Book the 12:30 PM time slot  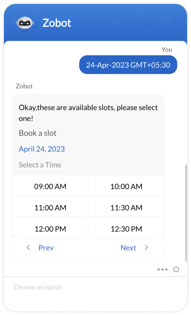pos(126,229)
